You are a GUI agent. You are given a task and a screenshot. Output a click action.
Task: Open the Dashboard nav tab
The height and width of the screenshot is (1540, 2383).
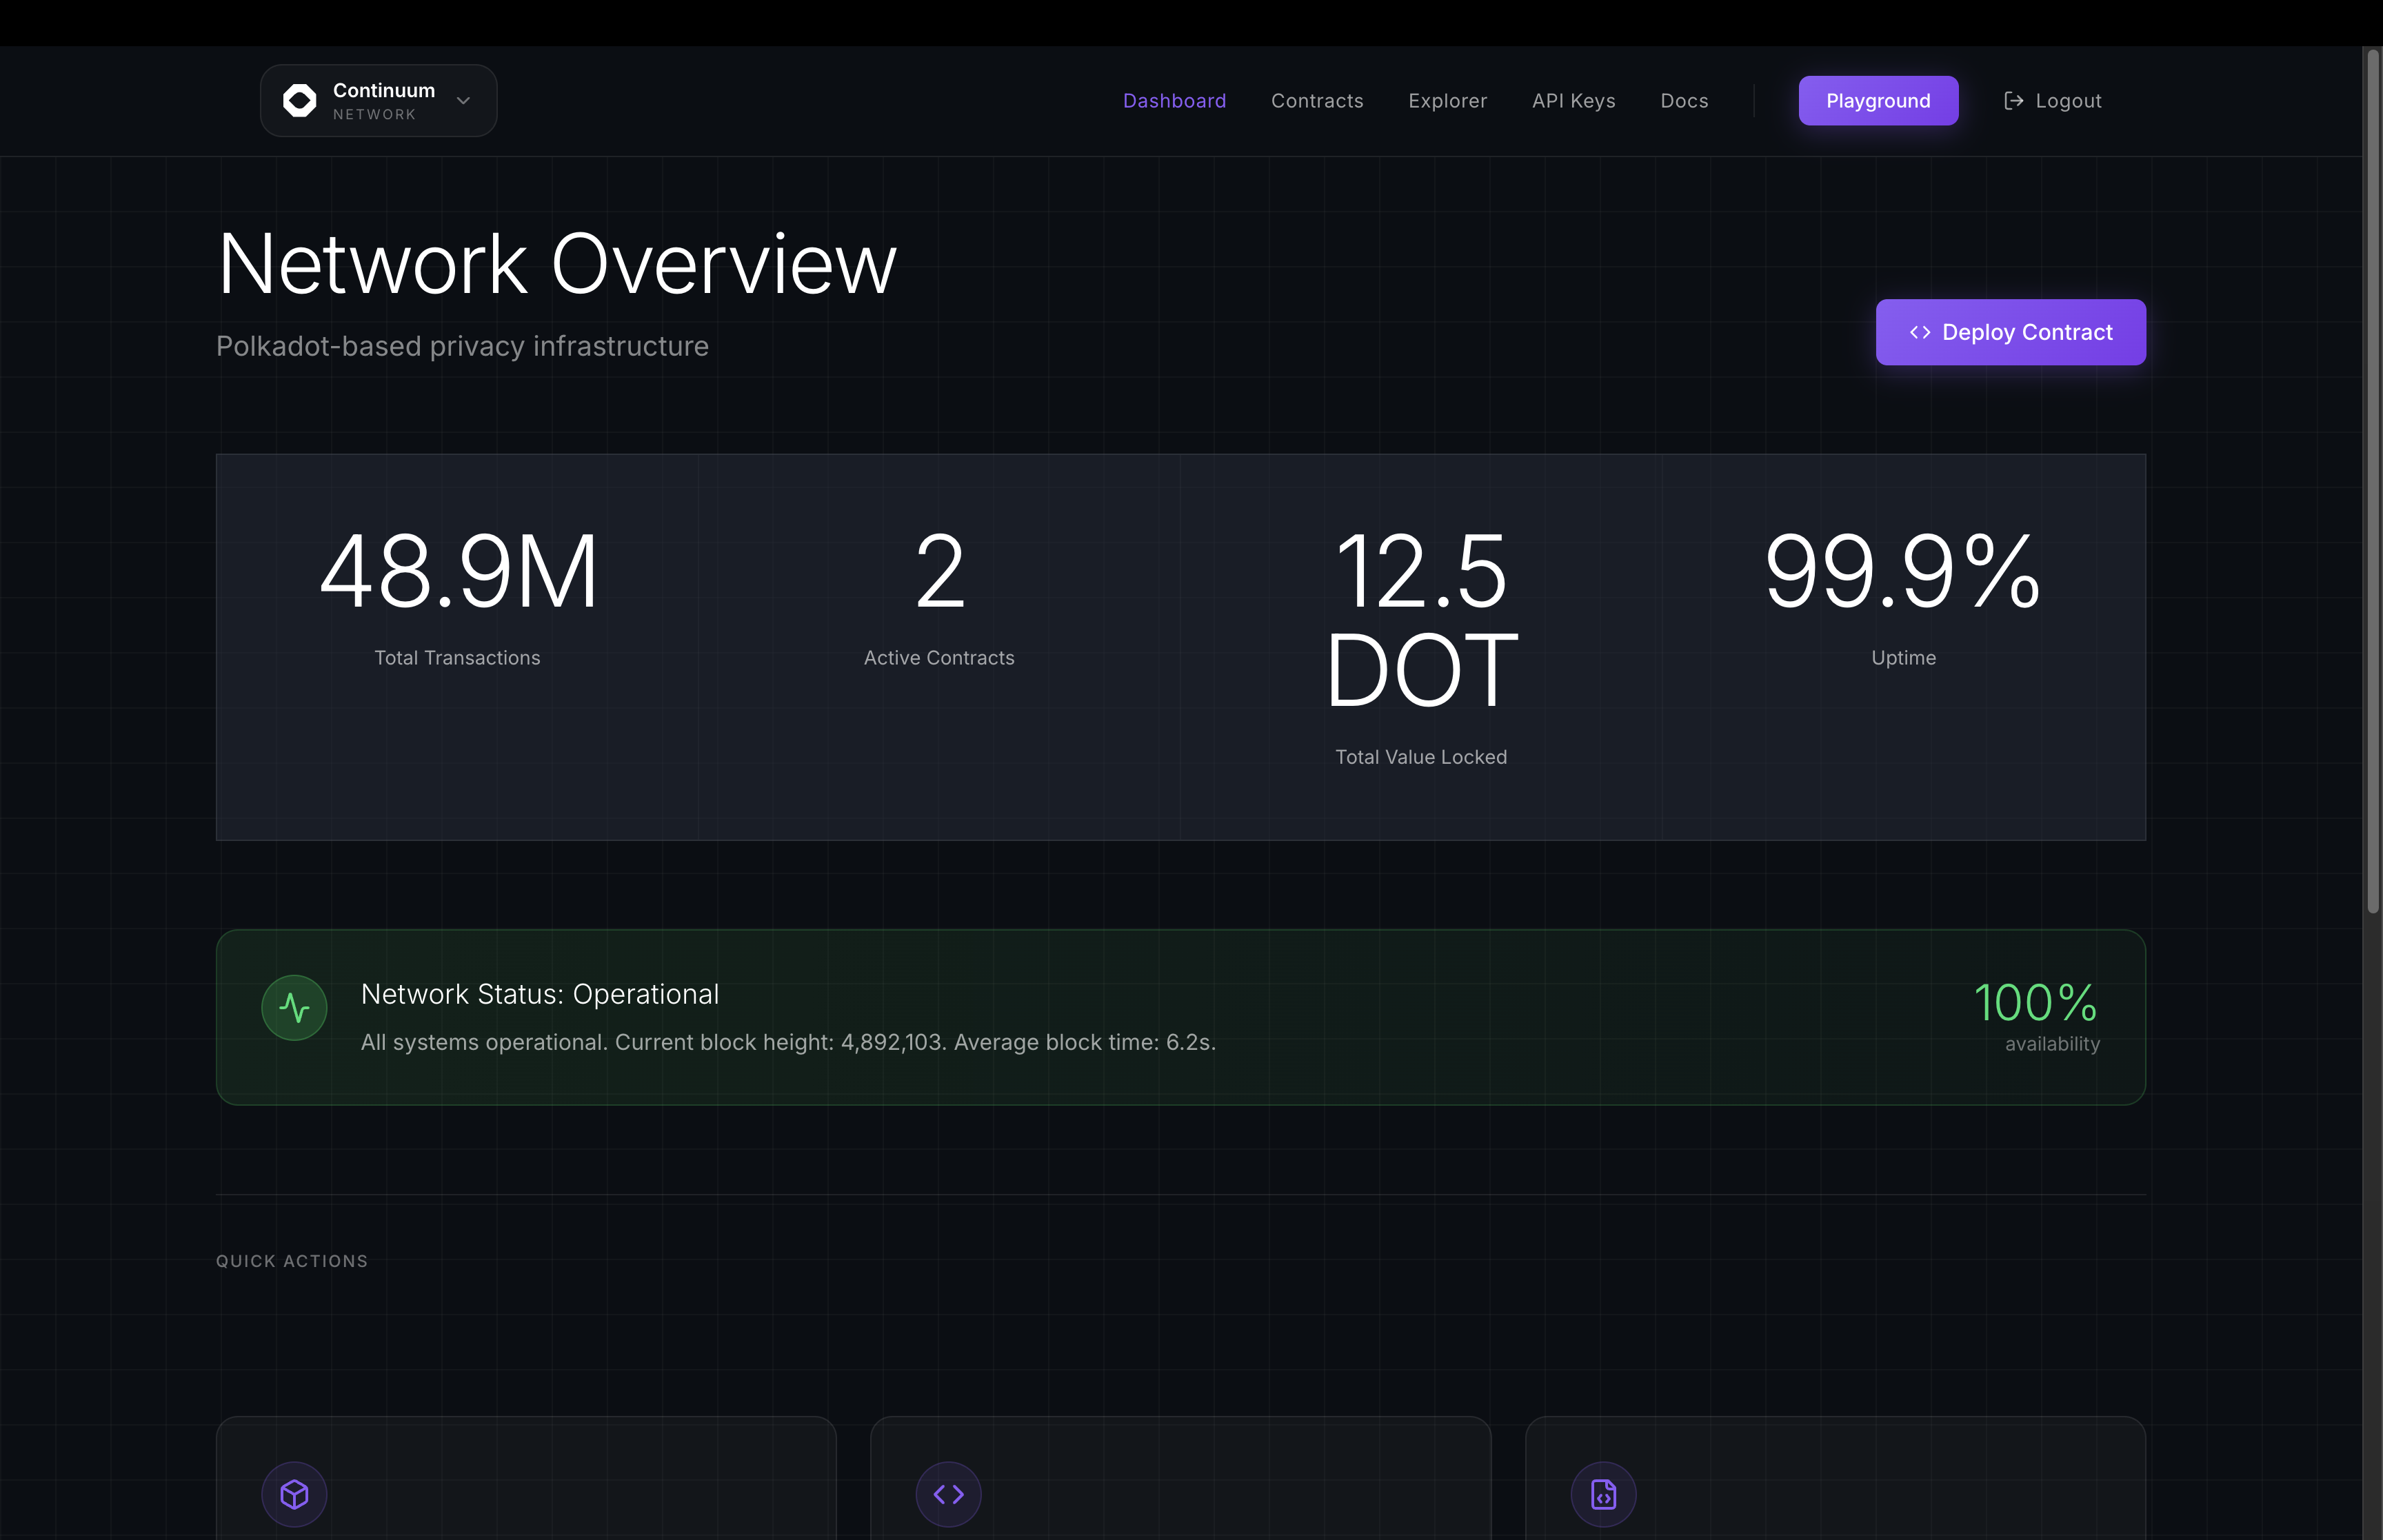pos(1174,101)
